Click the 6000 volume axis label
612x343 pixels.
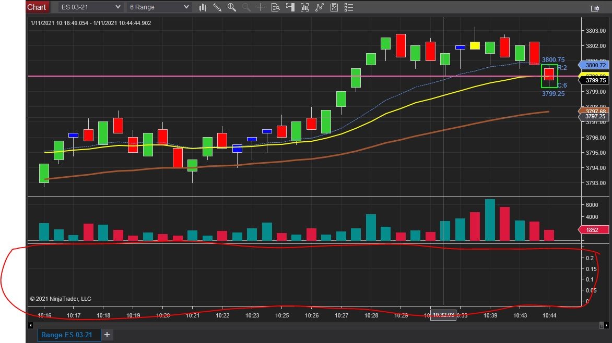pos(592,205)
